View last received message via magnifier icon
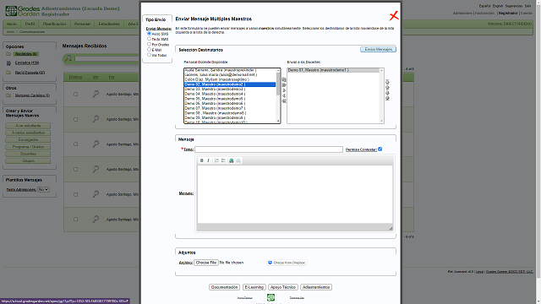 [x=96, y=219]
